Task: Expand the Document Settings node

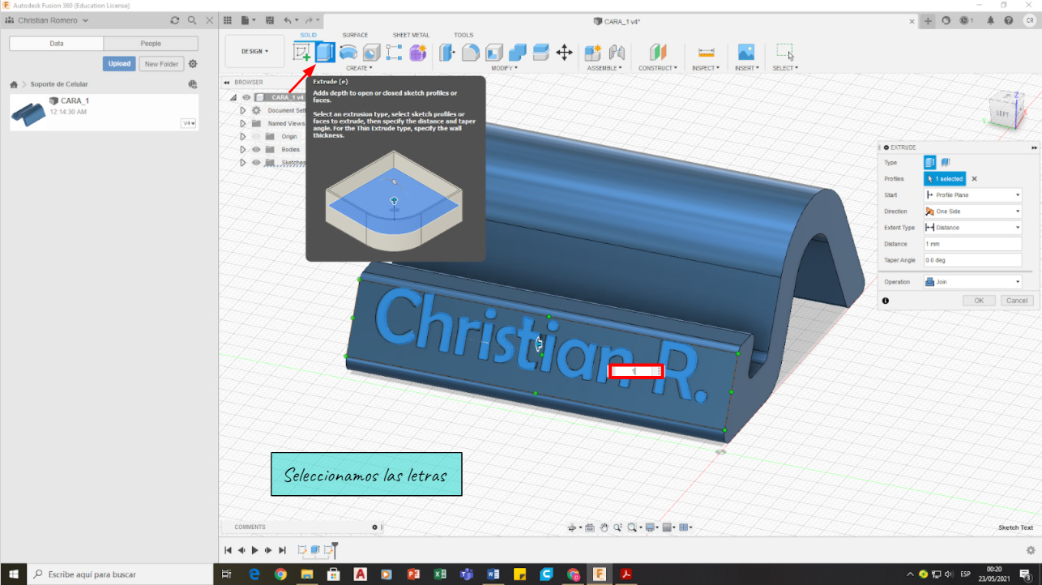Action: [242, 110]
